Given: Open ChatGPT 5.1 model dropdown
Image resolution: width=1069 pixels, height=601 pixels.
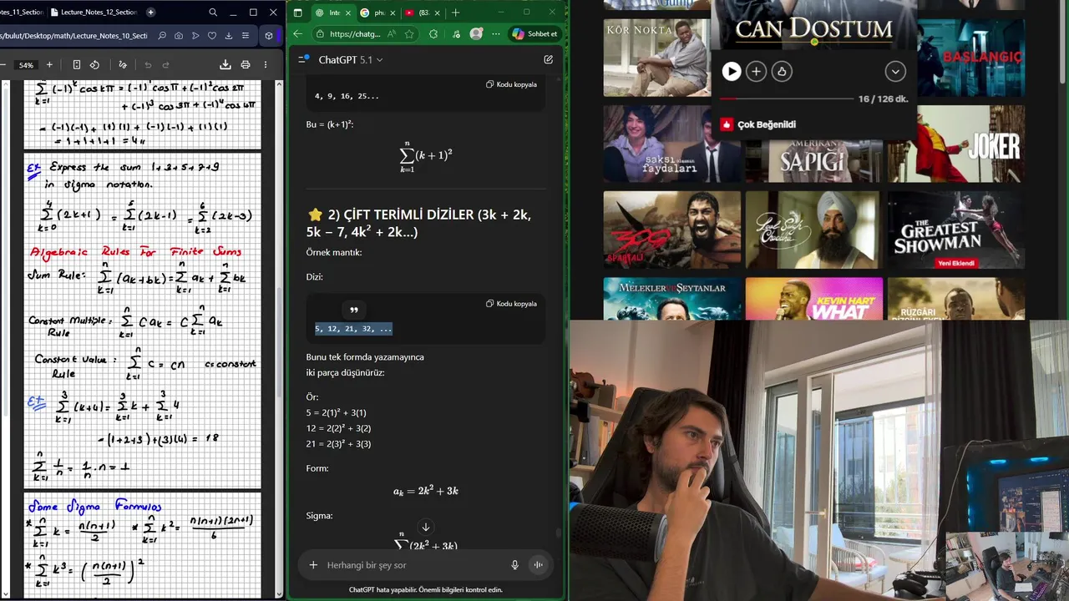Looking at the screenshot, I should point(351,60).
